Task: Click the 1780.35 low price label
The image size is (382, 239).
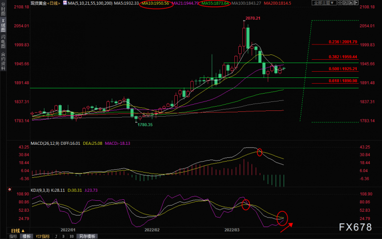Action: click(x=145, y=125)
